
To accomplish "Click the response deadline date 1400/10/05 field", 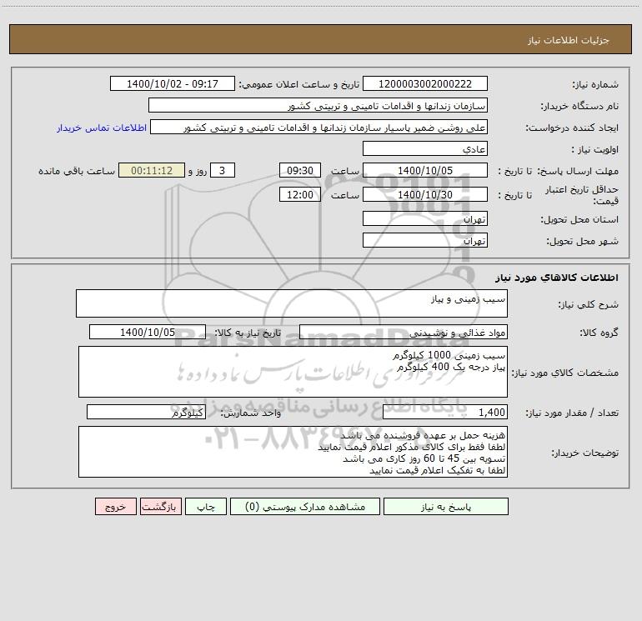I will pos(425,170).
